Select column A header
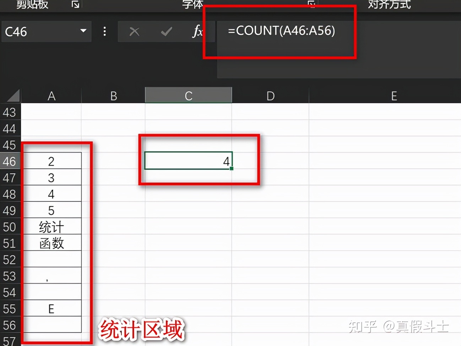The image size is (461, 346). [x=51, y=95]
